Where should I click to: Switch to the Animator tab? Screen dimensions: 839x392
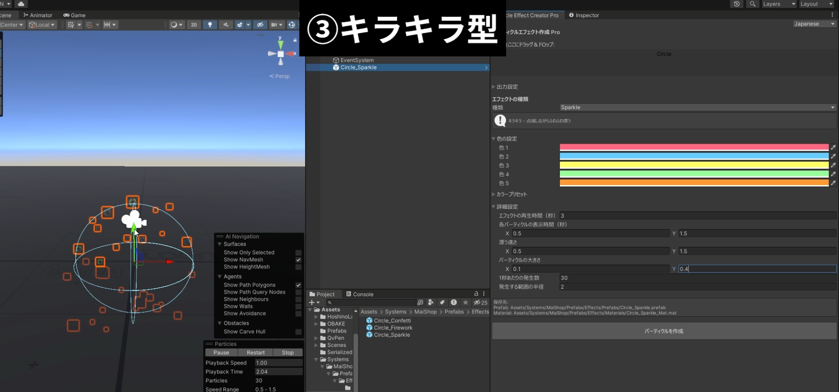(38, 15)
